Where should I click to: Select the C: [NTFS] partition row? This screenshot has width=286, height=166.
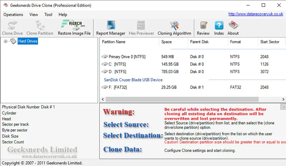(x=193, y=64)
